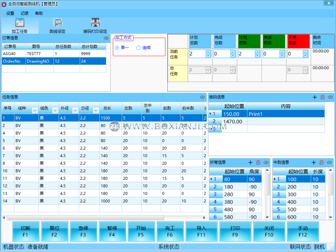
Task: Click the 脱机 network status text
Action: click(x=319, y=247)
